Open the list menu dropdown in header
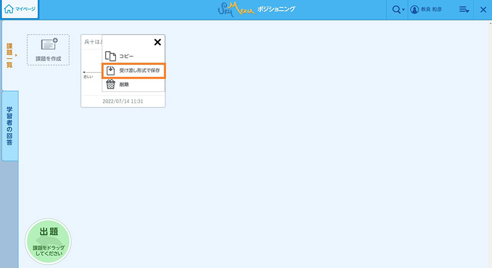This screenshot has height=268, width=492. 464,10
